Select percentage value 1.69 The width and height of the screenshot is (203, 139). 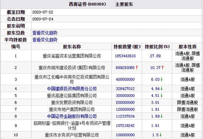coord(155,116)
